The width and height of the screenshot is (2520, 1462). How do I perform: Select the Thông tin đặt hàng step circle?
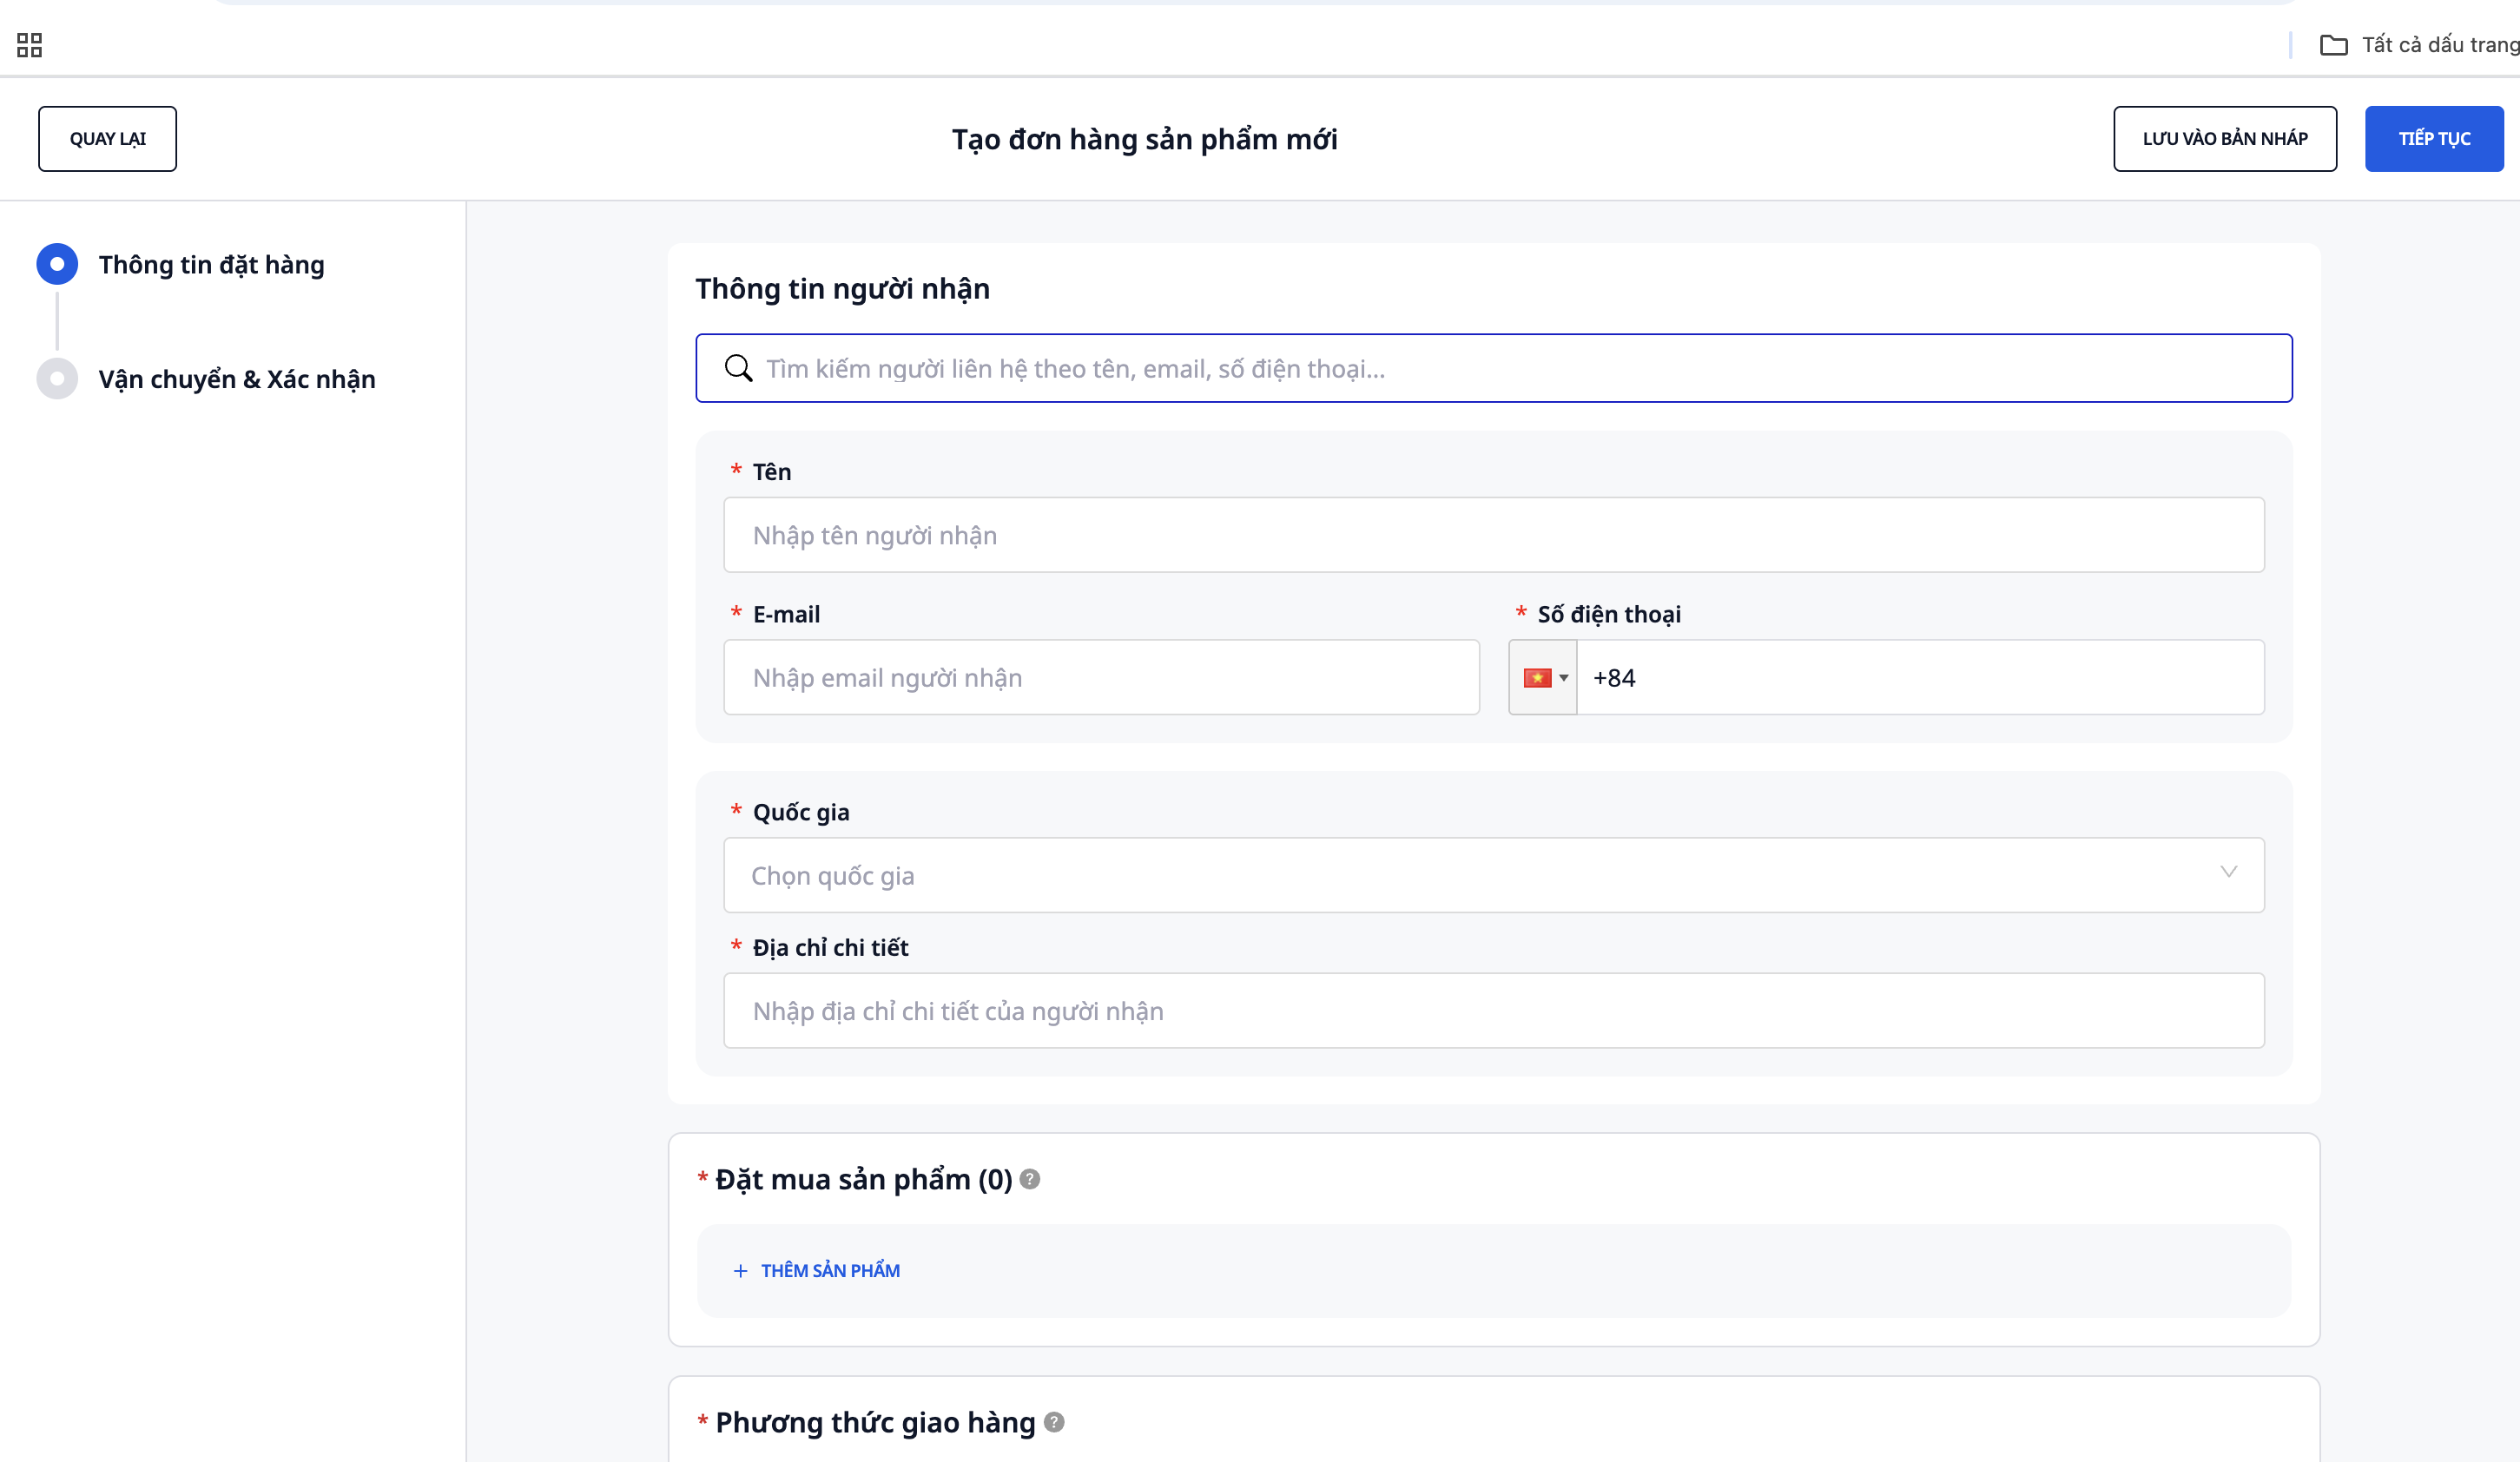point(57,264)
